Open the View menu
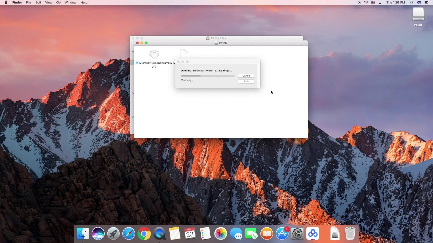 pos(49,2)
